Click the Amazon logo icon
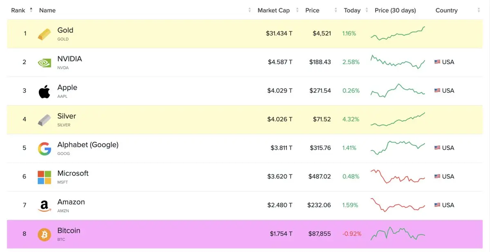Screen dimensions: 490x252 click(x=44, y=206)
